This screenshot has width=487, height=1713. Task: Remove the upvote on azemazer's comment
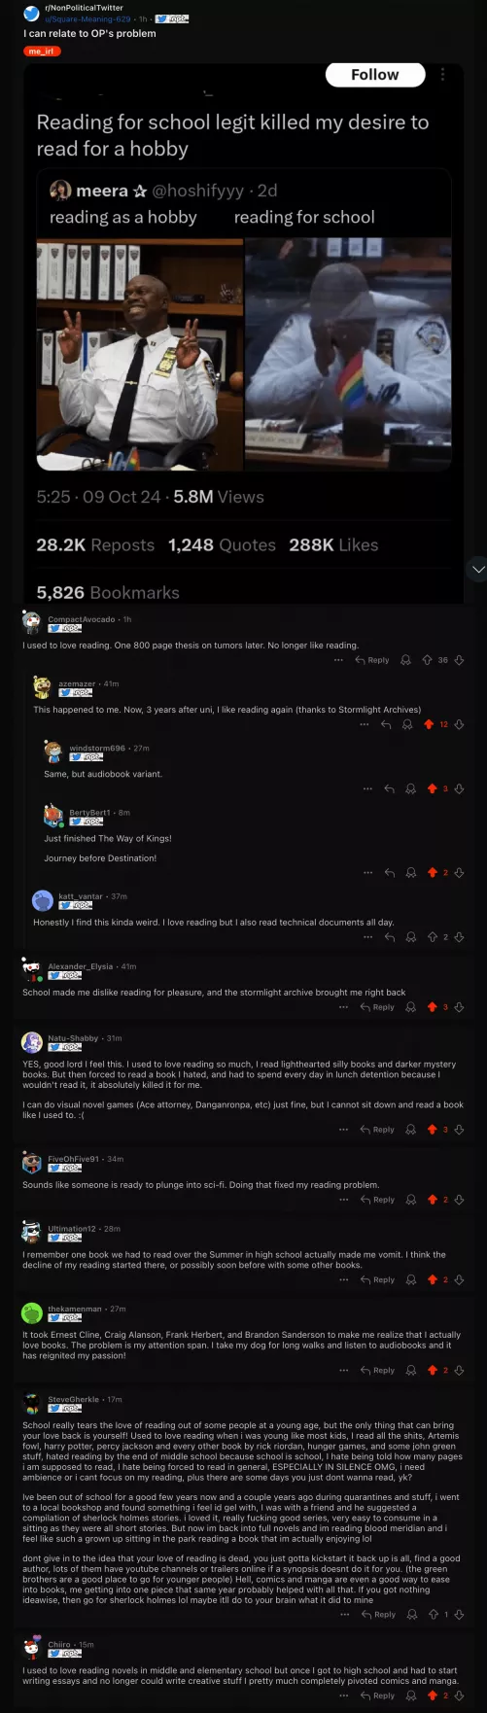pos(429,724)
